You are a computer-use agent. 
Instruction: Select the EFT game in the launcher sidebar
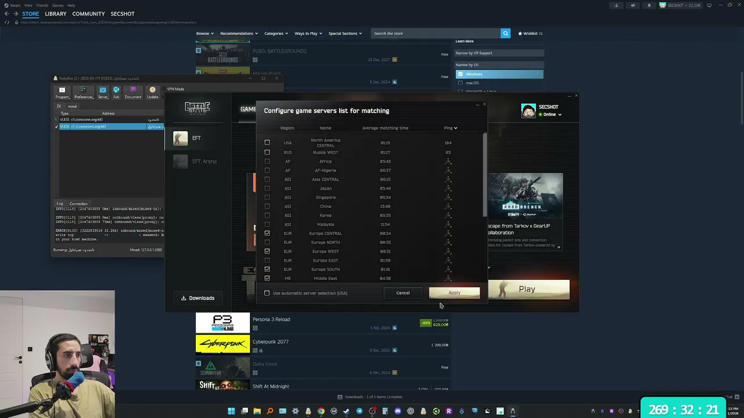198,138
